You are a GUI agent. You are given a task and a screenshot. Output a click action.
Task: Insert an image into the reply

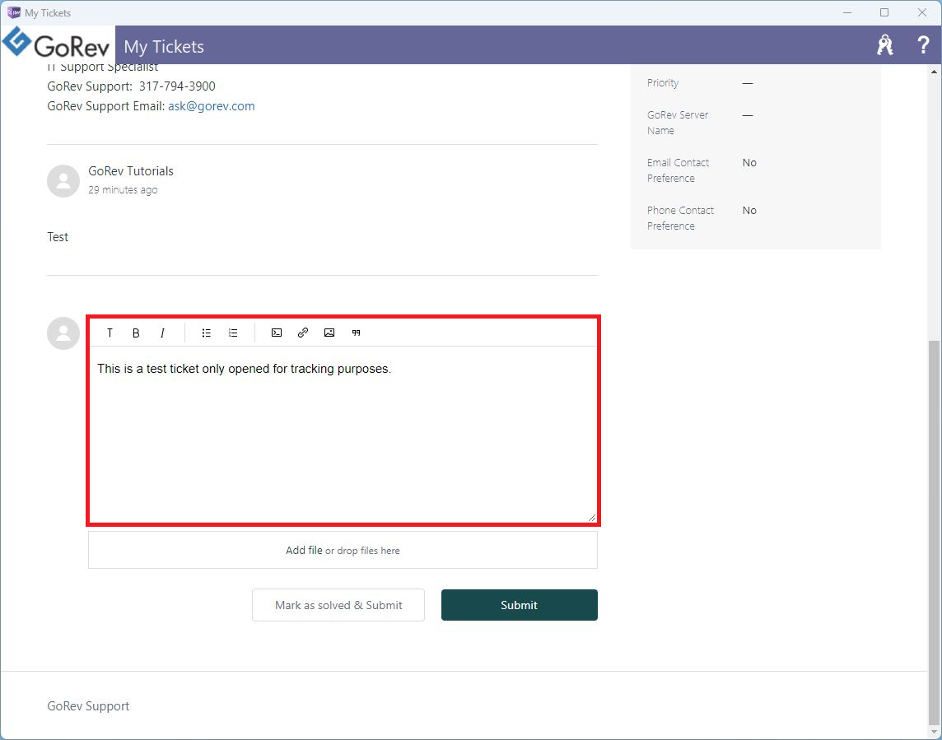point(329,333)
